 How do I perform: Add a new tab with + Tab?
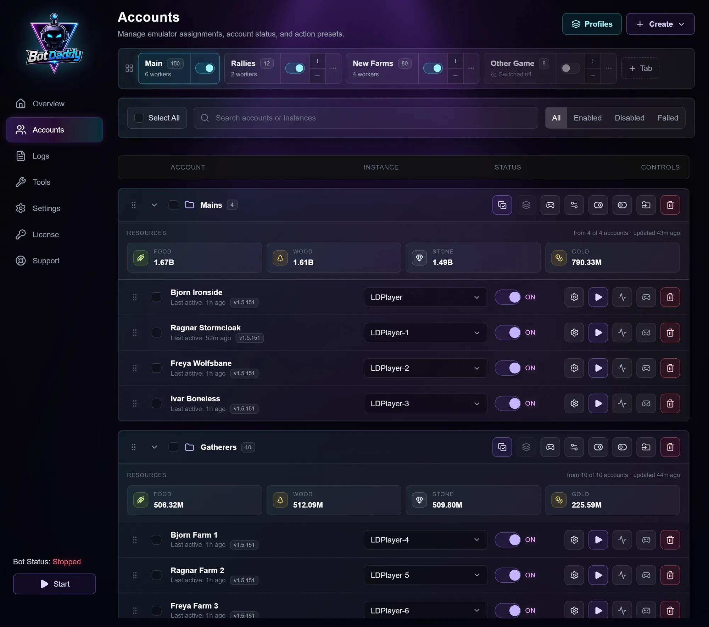[x=640, y=68]
